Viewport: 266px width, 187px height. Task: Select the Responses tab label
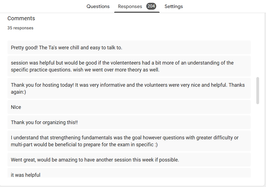coord(130,6)
